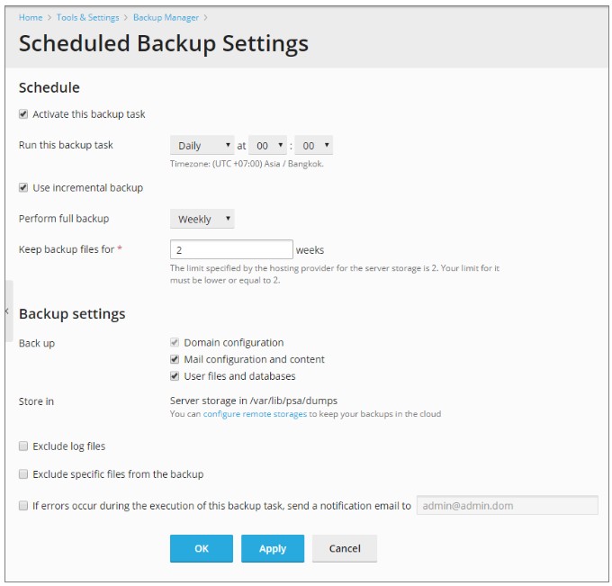Focus the Keep backup files for field
This screenshot has height=586, width=612.
click(x=231, y=249)
